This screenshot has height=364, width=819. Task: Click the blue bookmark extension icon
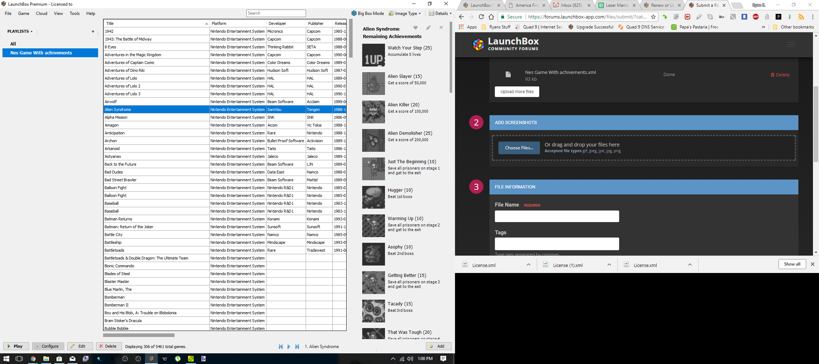(744, 17)
